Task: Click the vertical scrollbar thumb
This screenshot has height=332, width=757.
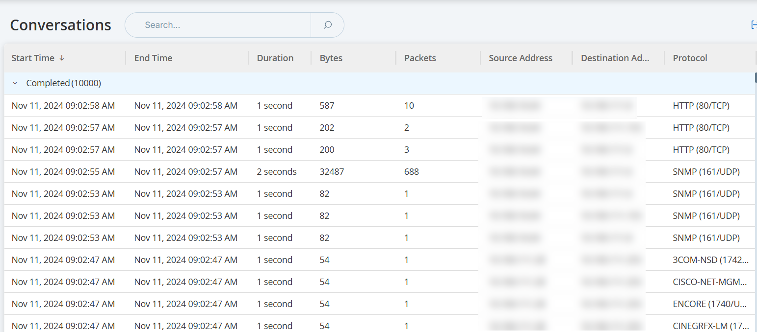Action: coord(756,77)
